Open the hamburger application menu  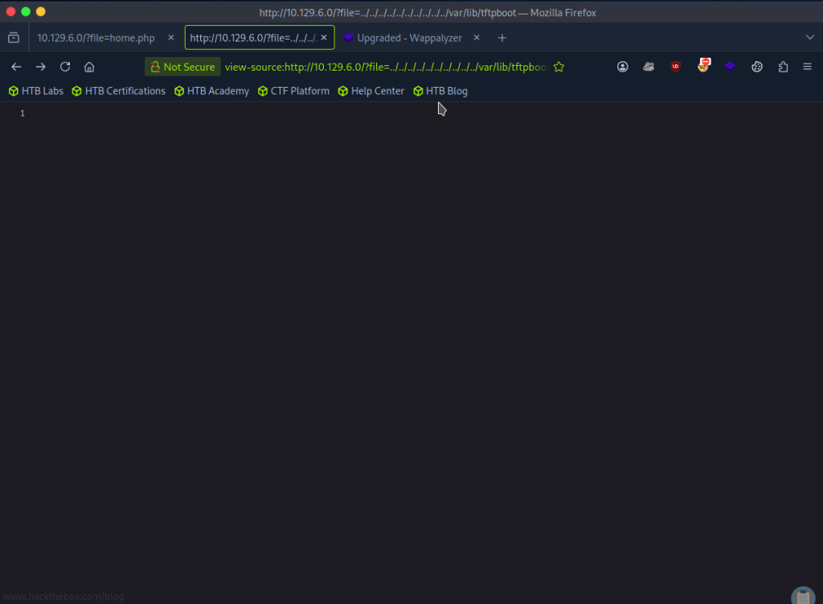coord(807,67)
